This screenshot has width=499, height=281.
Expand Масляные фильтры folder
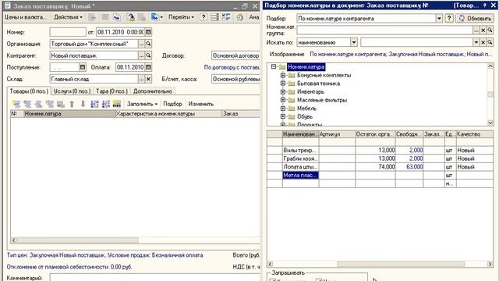click(x=282, y=100)
